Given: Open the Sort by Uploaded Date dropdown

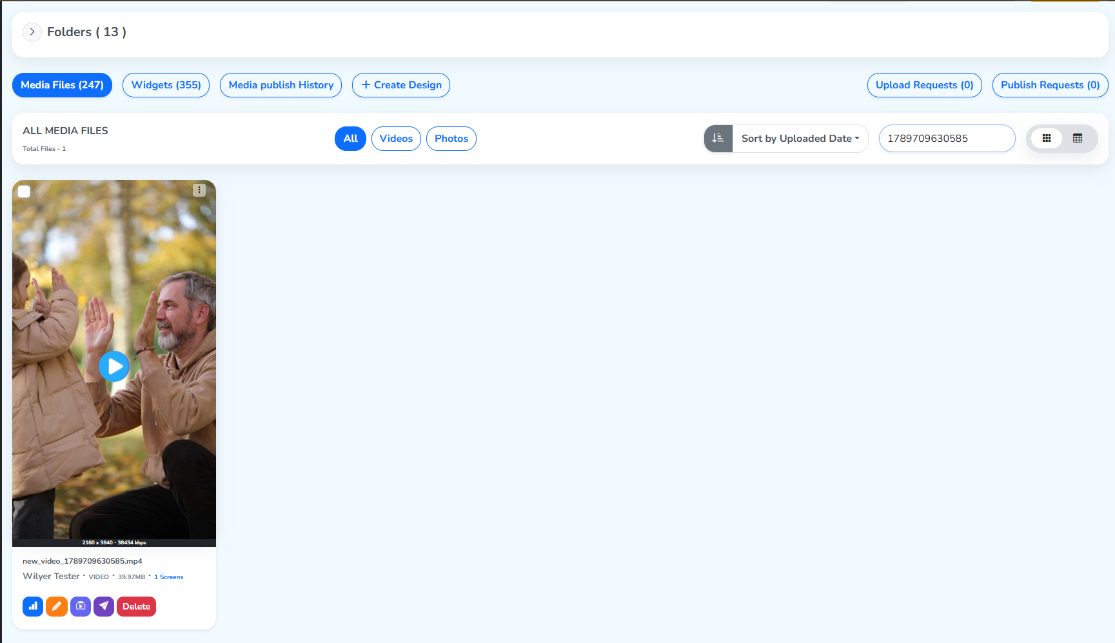Looking at the screenshot, I should click(800, 139).
